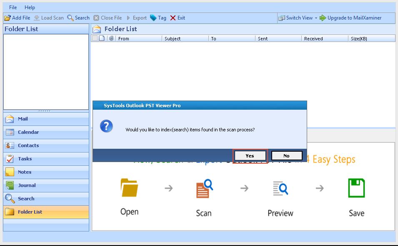
Task: Click the Tag toolbar label
Action: pos(162,18)
